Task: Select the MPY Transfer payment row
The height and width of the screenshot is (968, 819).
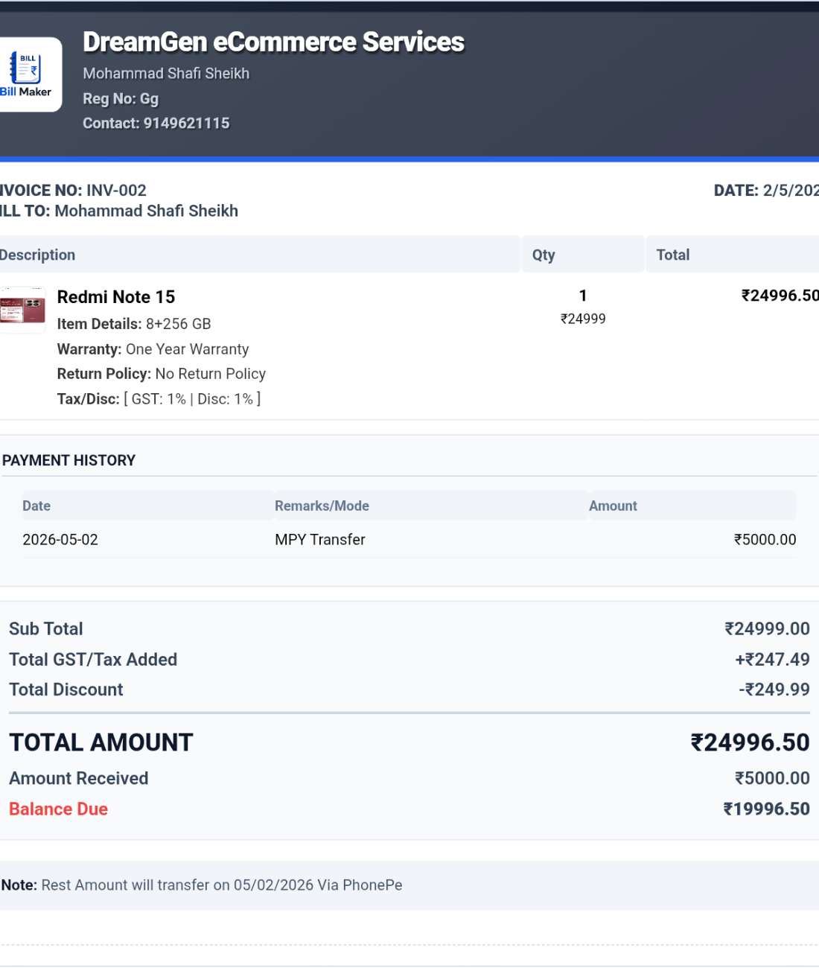Action: 409,540
